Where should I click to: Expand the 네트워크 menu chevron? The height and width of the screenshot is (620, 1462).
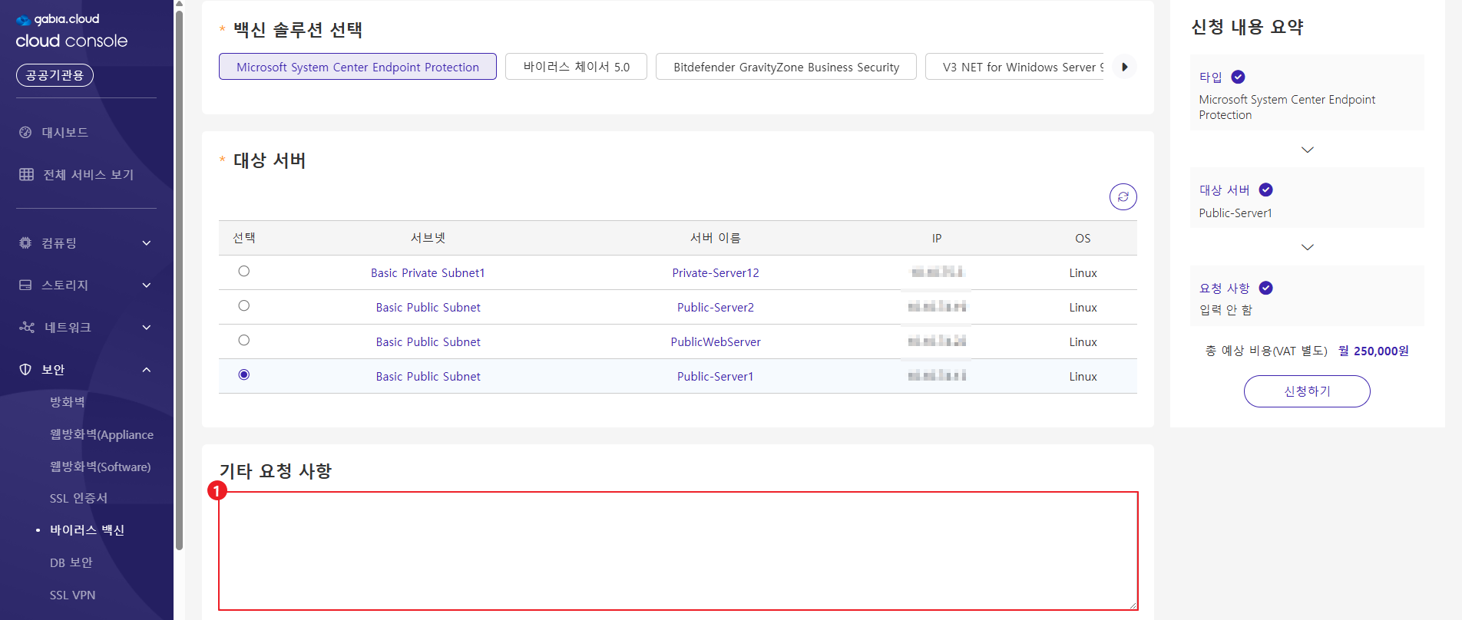point(147,328)
